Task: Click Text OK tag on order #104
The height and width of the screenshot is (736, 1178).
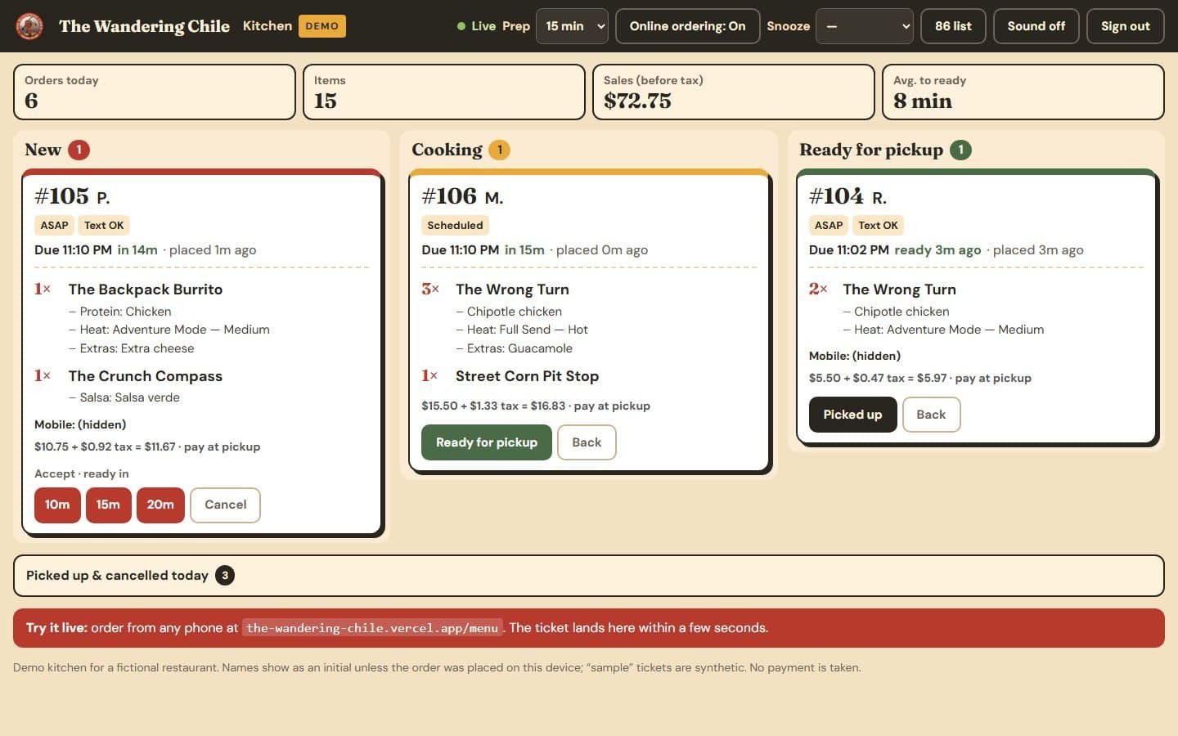Action: click(x=878, y=225)
